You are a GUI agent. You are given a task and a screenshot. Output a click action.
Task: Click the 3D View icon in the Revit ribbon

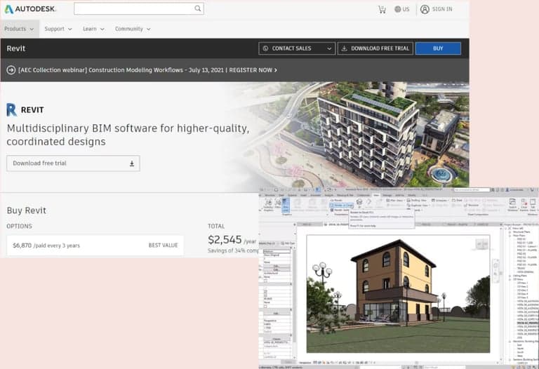(x=359, y=203)
